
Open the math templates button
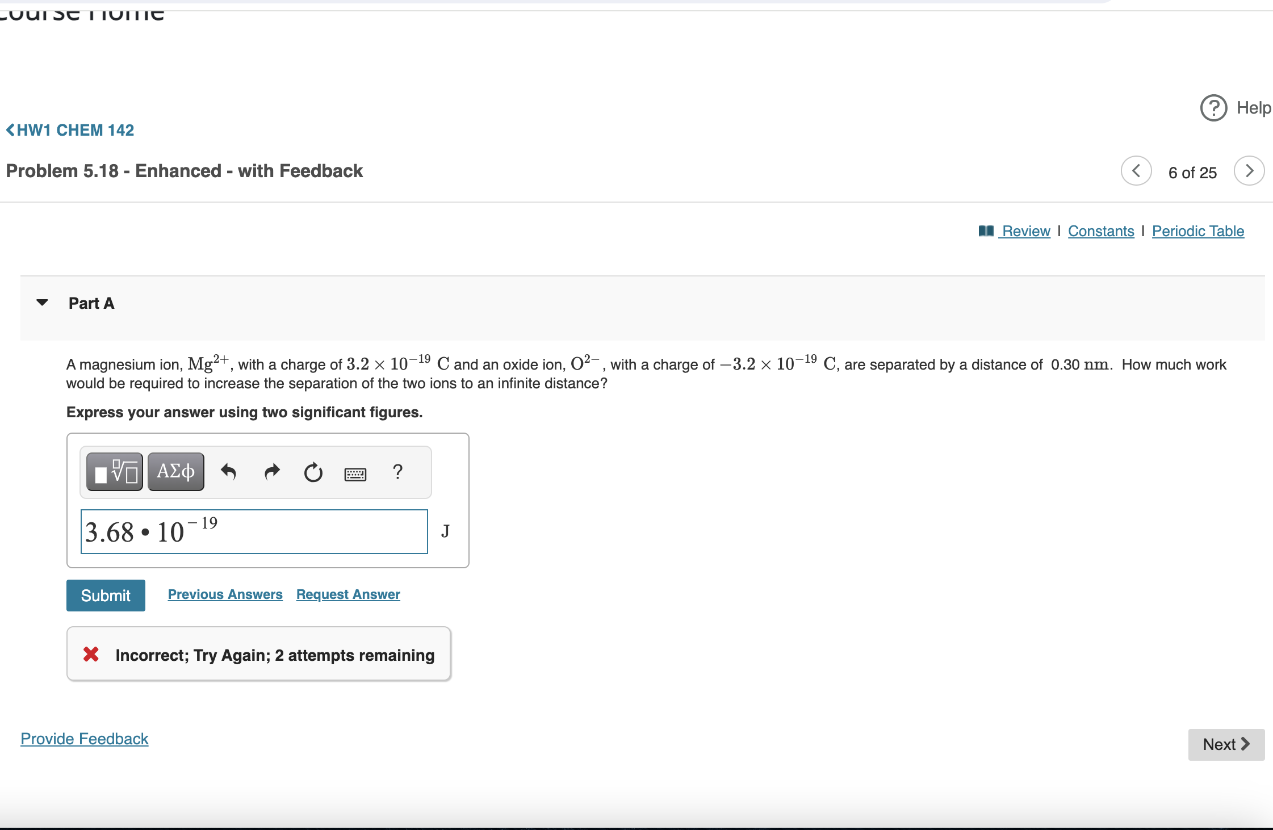[x=115, y=472]
